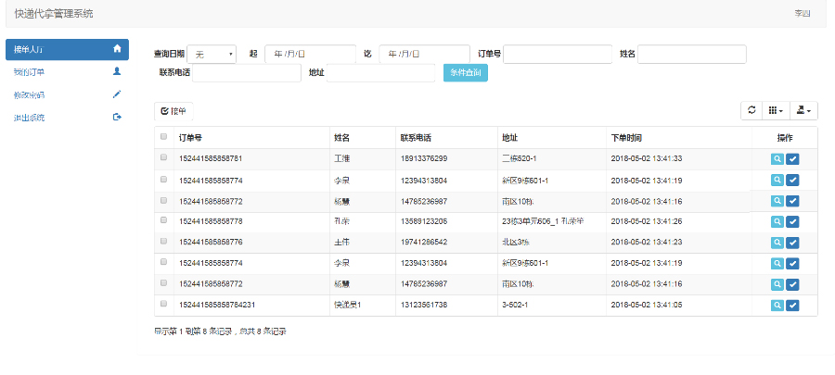
Task: Click phone number 13123561736
Action: (424, 305)
